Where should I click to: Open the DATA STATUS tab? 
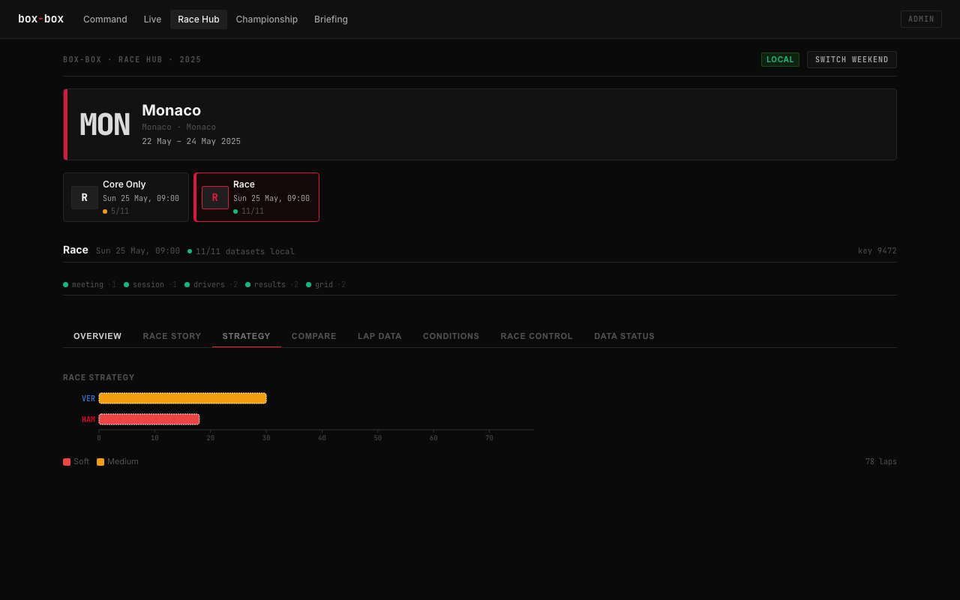pos(624,336)
